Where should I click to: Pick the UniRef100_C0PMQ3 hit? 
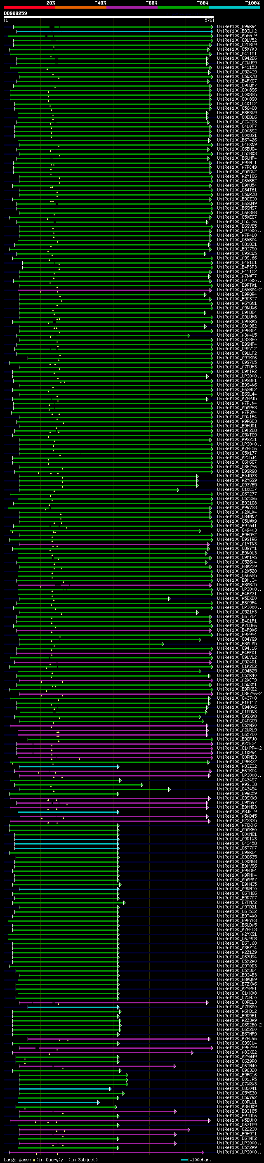point(237,757)
